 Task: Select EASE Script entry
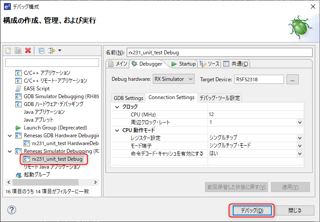tap(36, 89)
